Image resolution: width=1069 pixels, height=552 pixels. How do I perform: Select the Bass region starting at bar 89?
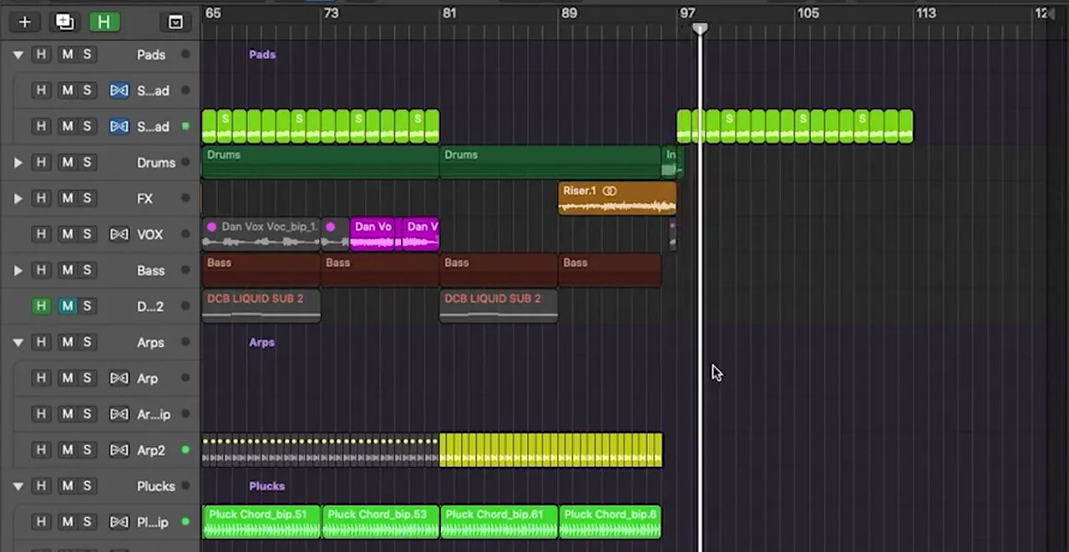[x=610, y=270]
